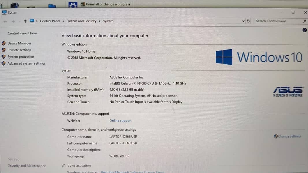Click the gear icon in the background window

pos(73,5)
